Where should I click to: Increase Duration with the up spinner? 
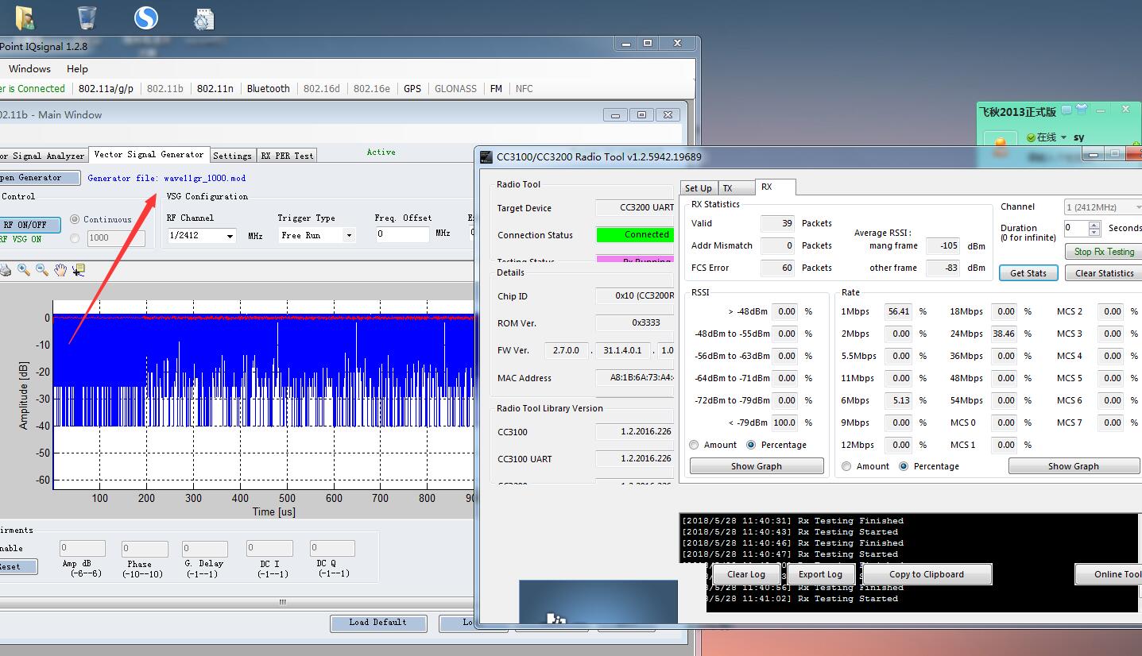(1094, 224)
